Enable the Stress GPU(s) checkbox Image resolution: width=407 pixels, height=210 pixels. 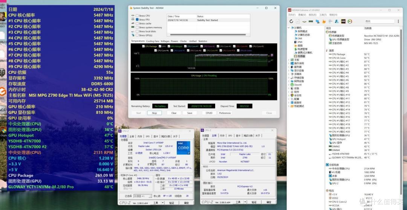pyautogui.click(x=137, y=35)
